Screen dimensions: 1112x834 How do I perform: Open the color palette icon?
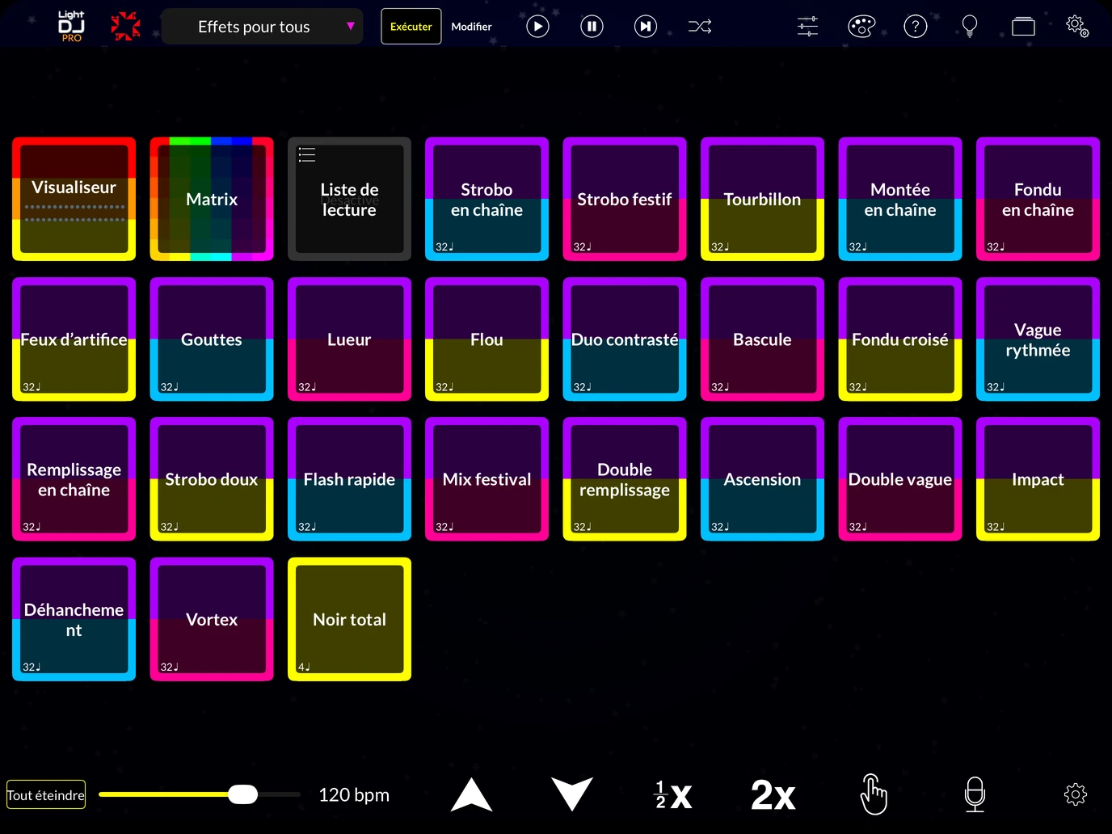tap(861, 27)
